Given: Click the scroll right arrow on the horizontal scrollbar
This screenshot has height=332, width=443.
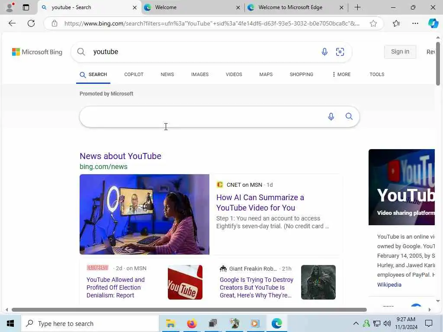Looking at the screenshot, I should click(430, 310).
